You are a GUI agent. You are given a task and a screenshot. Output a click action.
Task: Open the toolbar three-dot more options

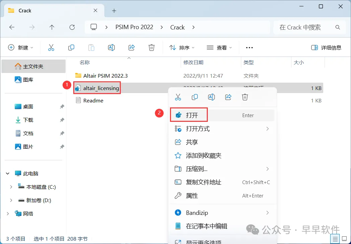coord(249,48)
